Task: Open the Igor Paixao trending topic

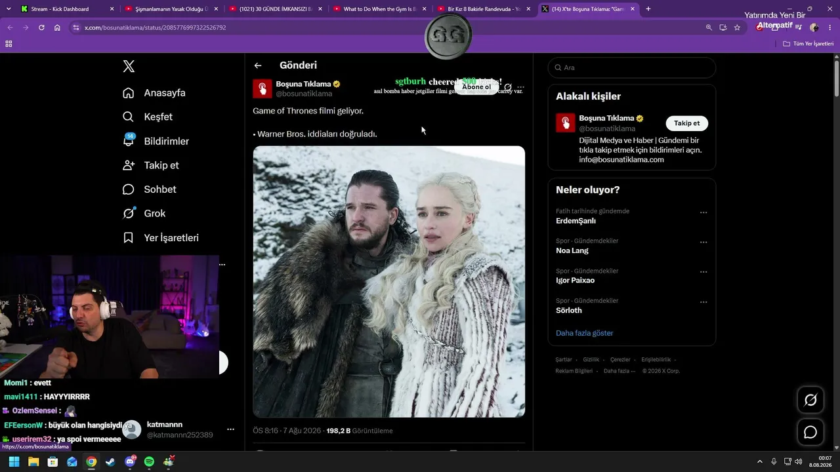Action: click(575, 281)
